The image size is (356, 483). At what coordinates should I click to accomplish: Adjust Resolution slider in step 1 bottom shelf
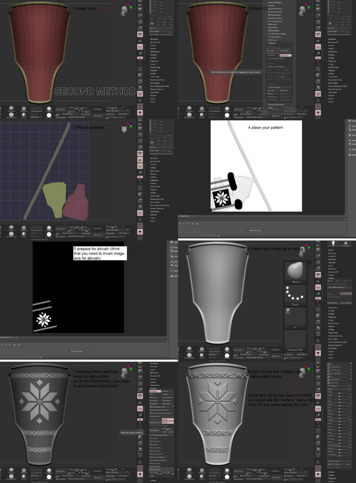(x=115, y=108)
